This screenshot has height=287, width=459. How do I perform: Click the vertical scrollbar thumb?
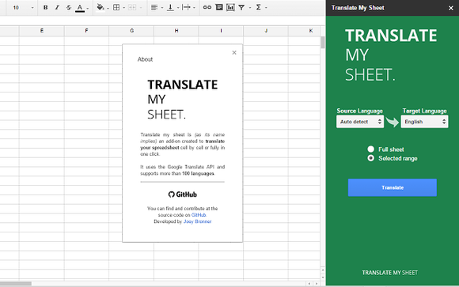pyautogui.click(x=323, y=43)
